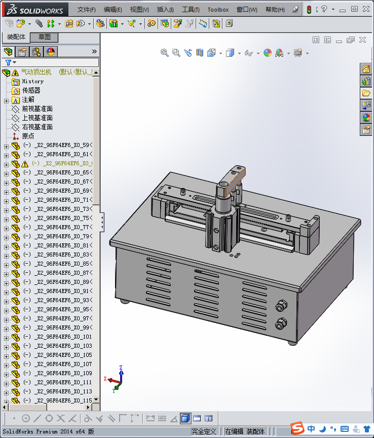Open the Display Style dropdown arrow

(239, 53)
